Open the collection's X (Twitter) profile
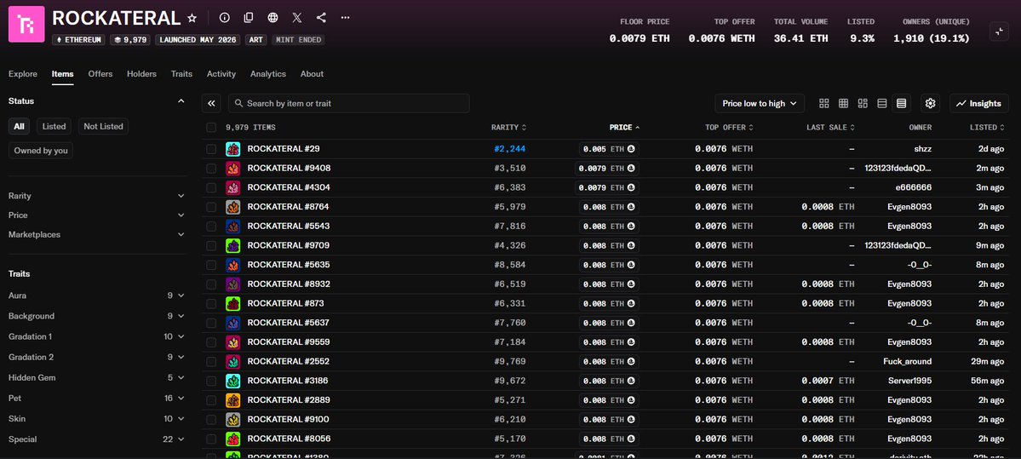Image resolution: width=1021 pixels, height=459 pixels. click(297, 18)
